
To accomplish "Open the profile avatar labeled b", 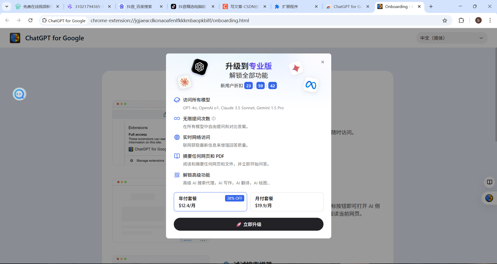I will point(478,20).
